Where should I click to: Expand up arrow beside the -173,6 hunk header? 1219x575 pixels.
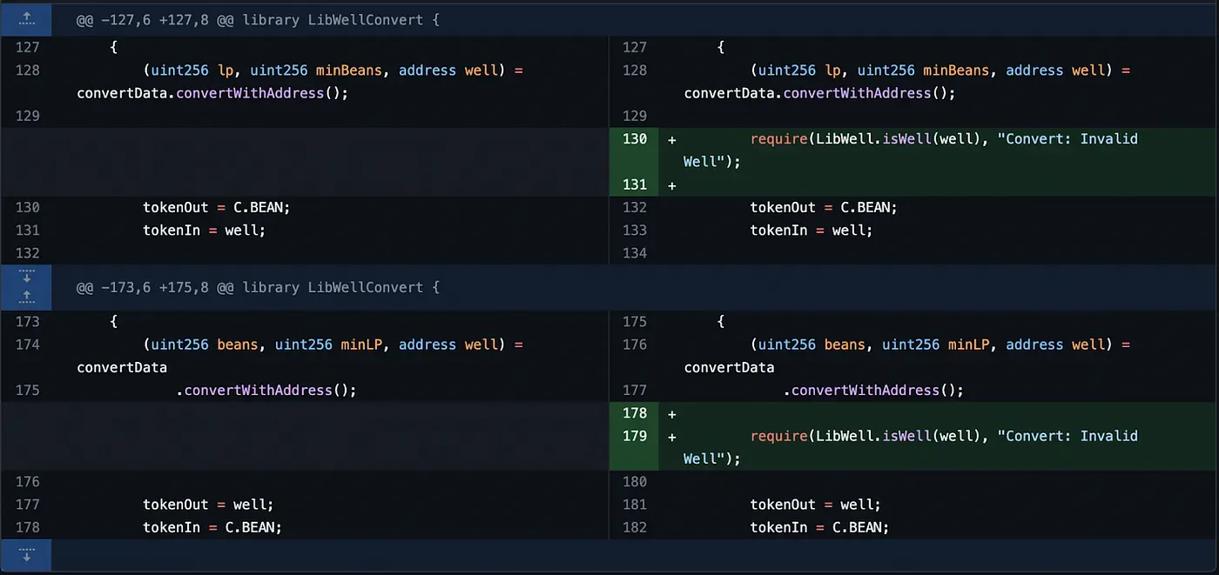26,298
